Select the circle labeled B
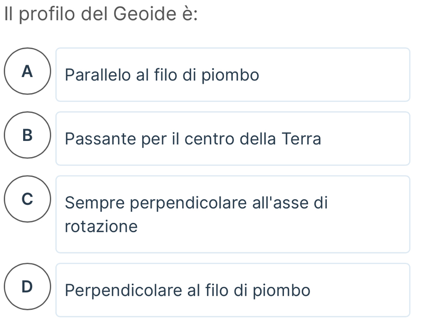 28,136
